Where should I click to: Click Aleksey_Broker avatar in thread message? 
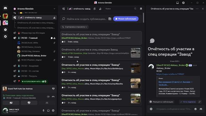pyautogui.click(x=151, y=67)
